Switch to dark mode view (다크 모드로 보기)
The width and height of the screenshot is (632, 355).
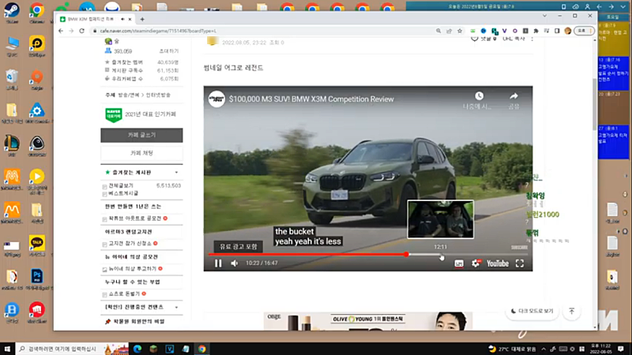[532, 311]
